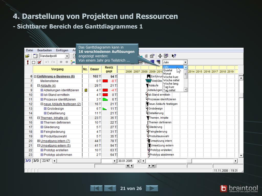Click red status bar in Meilensteine row

tap(105, 81)
